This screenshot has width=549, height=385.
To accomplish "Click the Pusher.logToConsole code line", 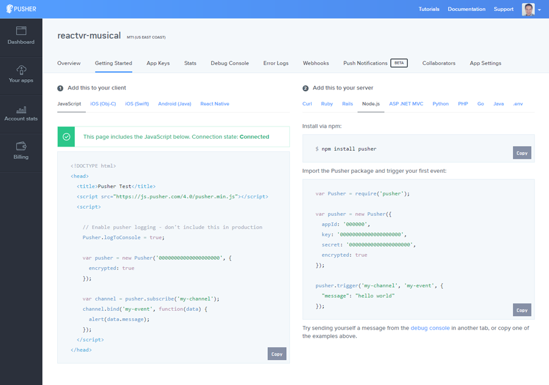I will pos(123,237).
